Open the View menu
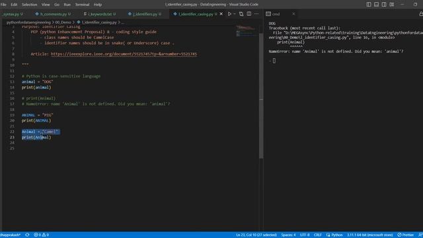The height and width of the screenshot is (238, 423). click(x=46, y=5)
